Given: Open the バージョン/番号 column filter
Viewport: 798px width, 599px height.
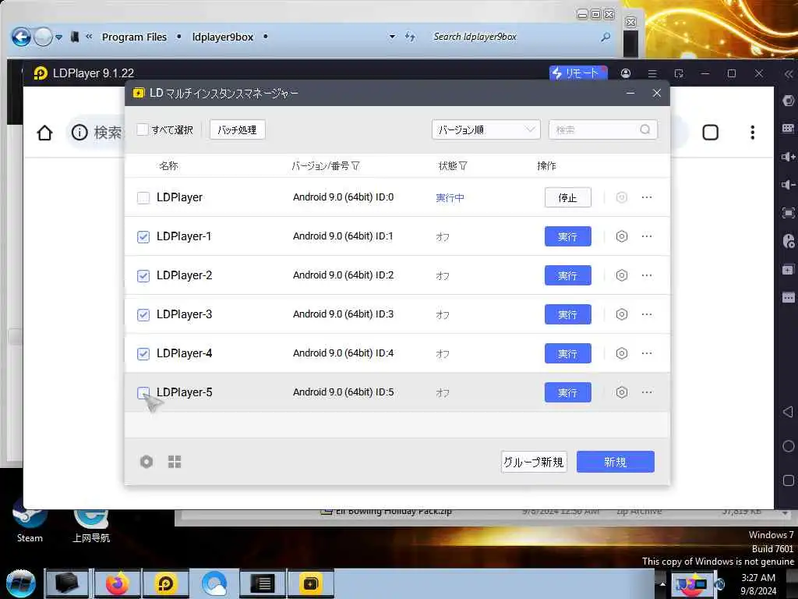Looking at the screenshot, I should click(x=355, y=166).
